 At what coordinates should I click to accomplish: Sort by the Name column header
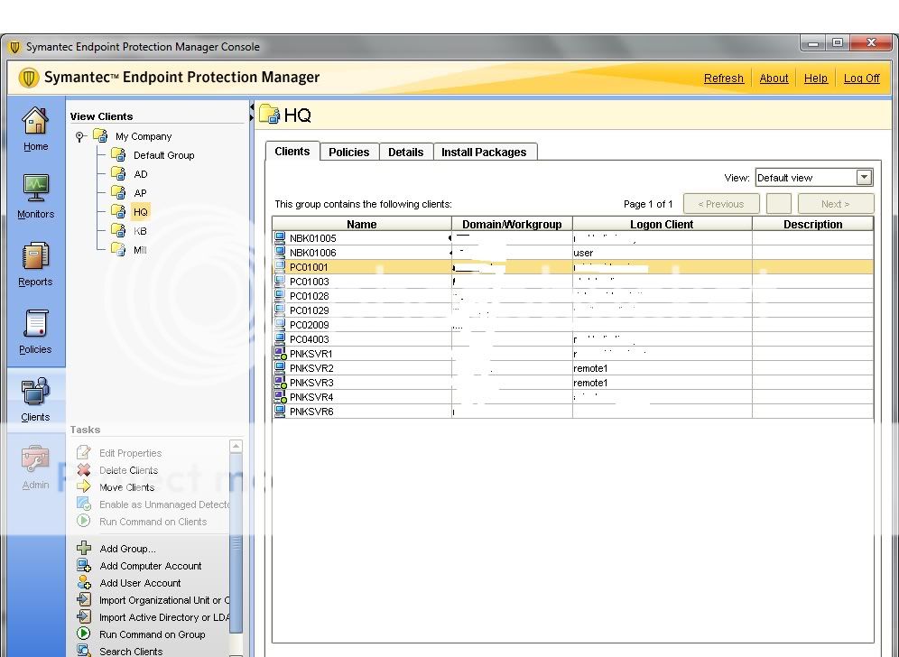coord(362,224)
